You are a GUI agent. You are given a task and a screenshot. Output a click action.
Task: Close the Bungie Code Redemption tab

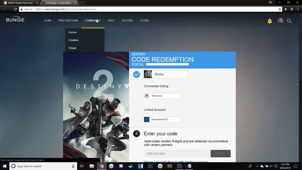point(75,3)
